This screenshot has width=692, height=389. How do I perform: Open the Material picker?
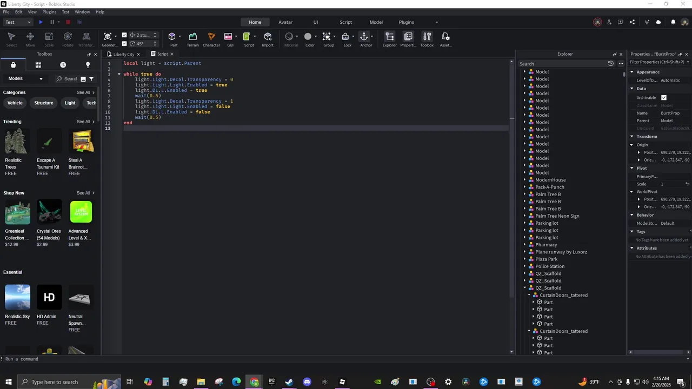coord(289,37)
